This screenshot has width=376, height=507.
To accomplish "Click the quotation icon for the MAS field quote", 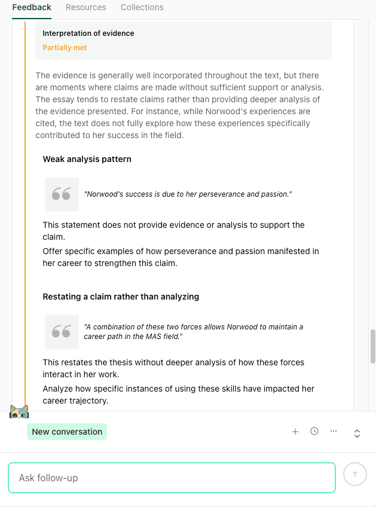I will (x=62, y=331).
